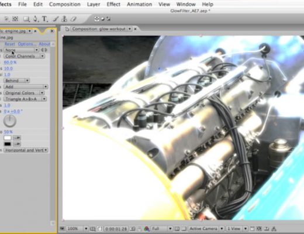Open the Animation menu

[139, 4]
